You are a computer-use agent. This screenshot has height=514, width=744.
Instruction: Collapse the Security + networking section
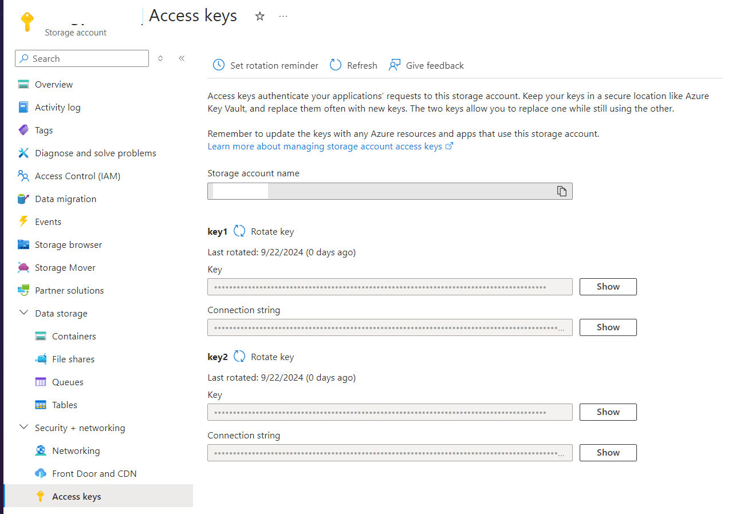[x=23, y=428]
